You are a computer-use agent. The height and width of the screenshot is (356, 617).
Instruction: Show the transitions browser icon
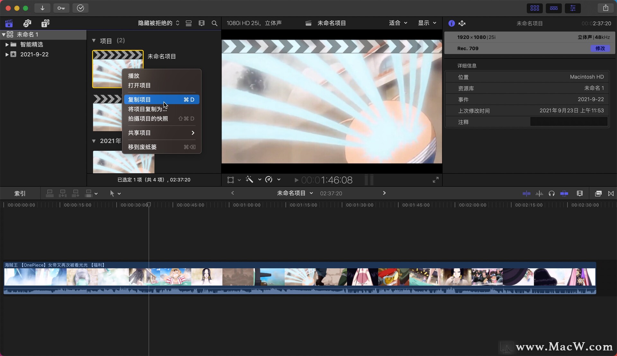click(x=611, y=193)
